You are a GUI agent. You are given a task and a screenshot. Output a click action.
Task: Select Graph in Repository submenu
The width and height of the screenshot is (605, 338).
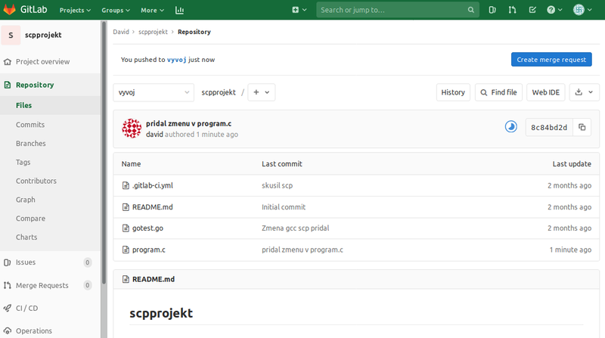point(26,200)
